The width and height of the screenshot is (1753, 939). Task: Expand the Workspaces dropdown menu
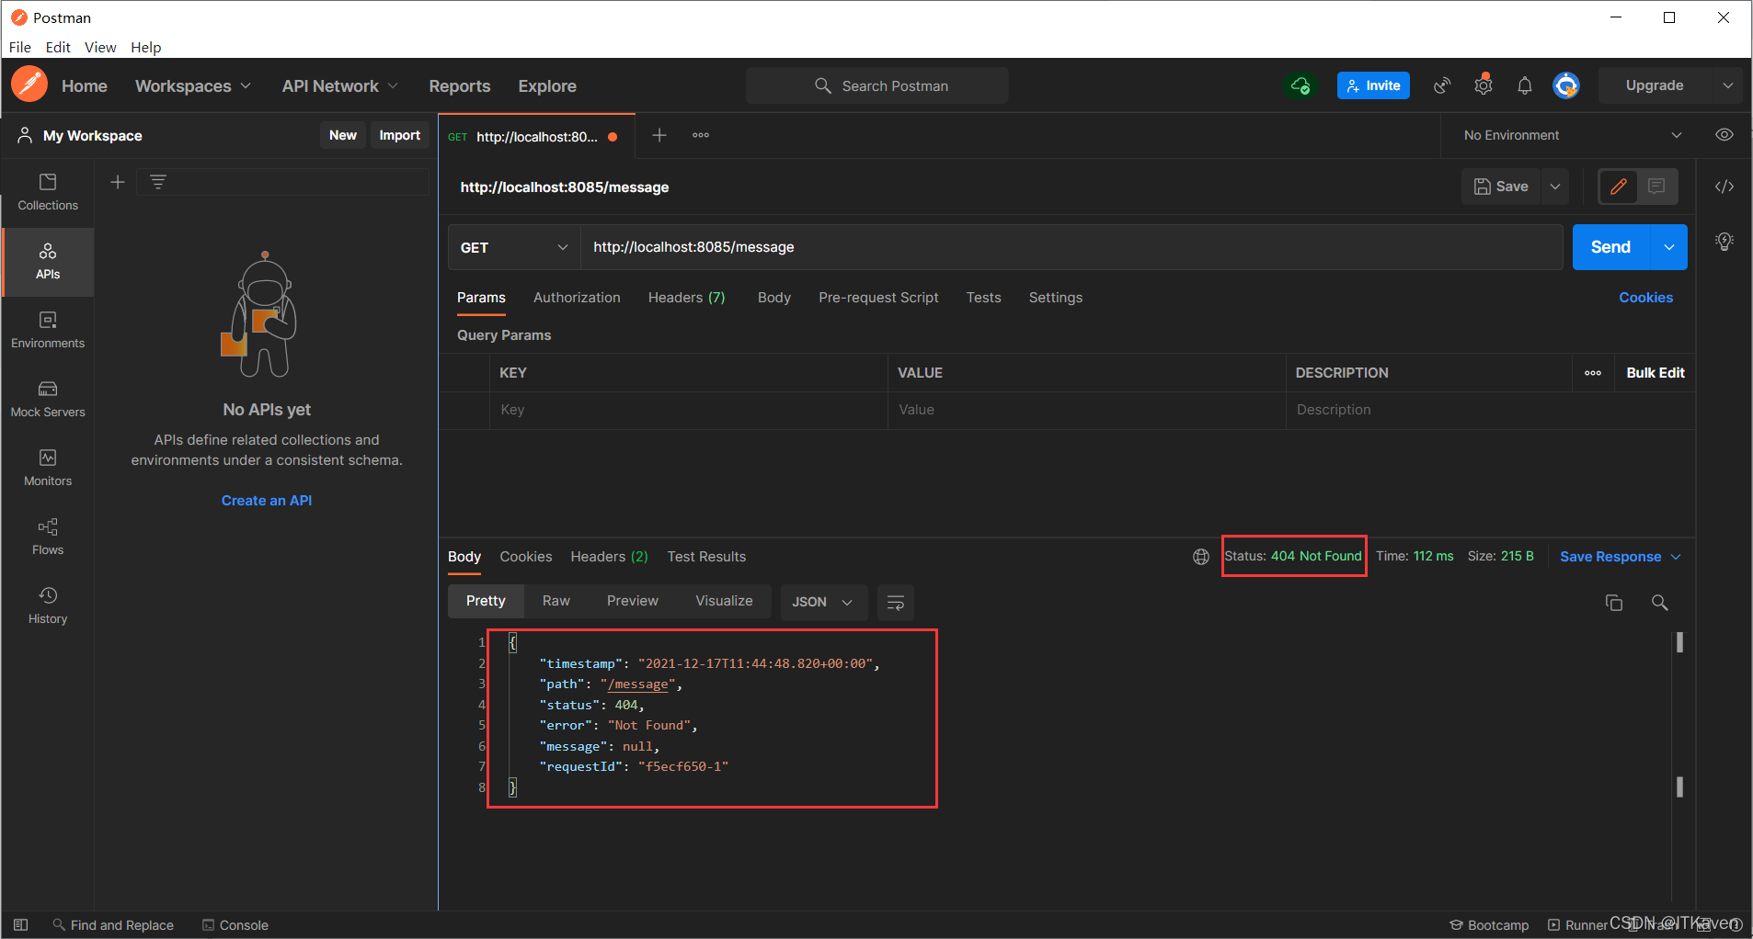tap(193, 85)
